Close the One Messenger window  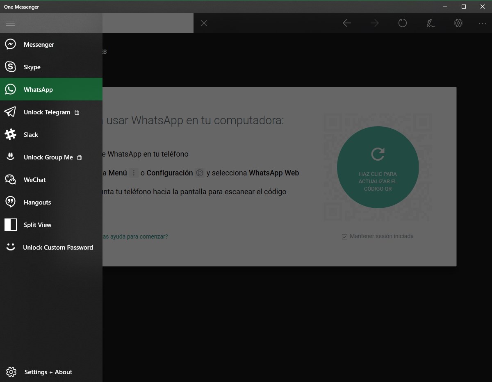pos(483,7)
